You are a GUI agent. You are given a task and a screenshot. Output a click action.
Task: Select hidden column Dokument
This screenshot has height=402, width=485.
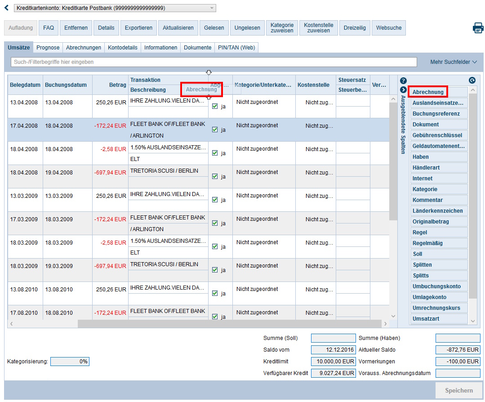click(x=439, y=125)
